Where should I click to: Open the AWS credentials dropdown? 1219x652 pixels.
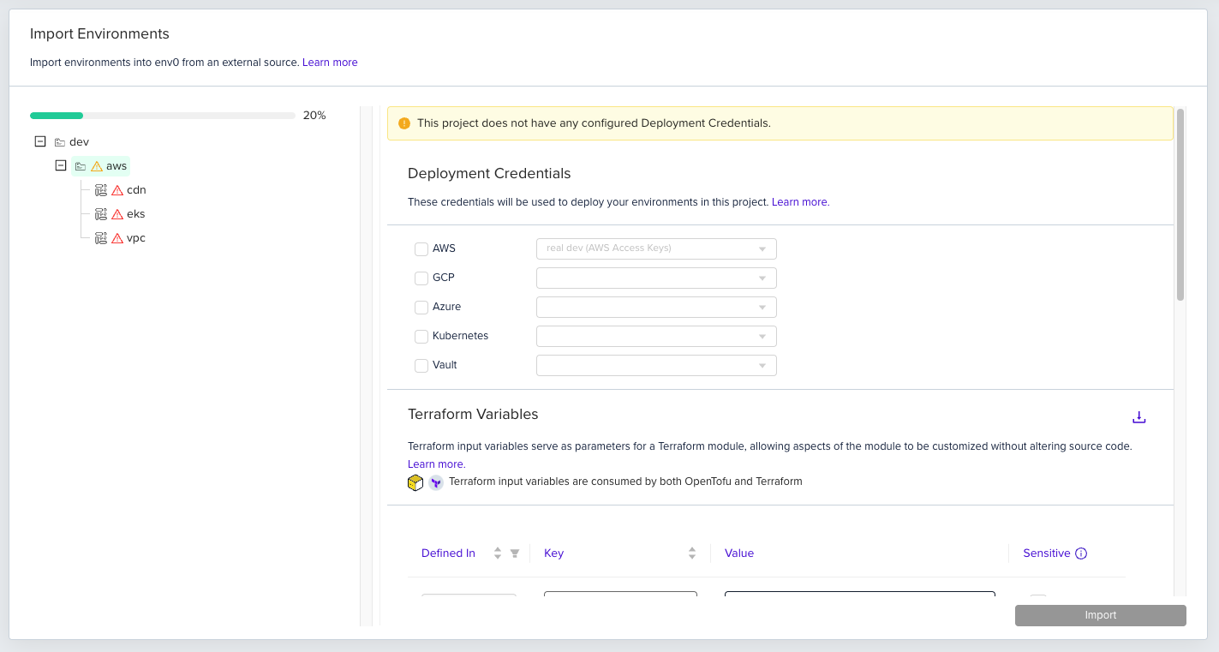pos(656,248)
